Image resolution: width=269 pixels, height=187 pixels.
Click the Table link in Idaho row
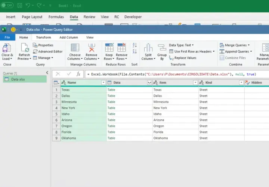111,114
